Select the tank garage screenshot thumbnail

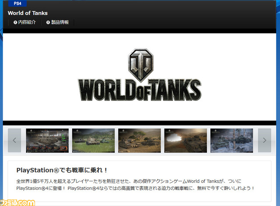point(47,140)
